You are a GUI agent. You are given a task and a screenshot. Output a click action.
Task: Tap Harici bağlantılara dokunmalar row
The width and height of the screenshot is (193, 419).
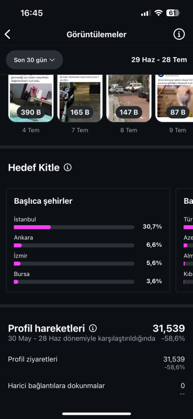point(96,389)
